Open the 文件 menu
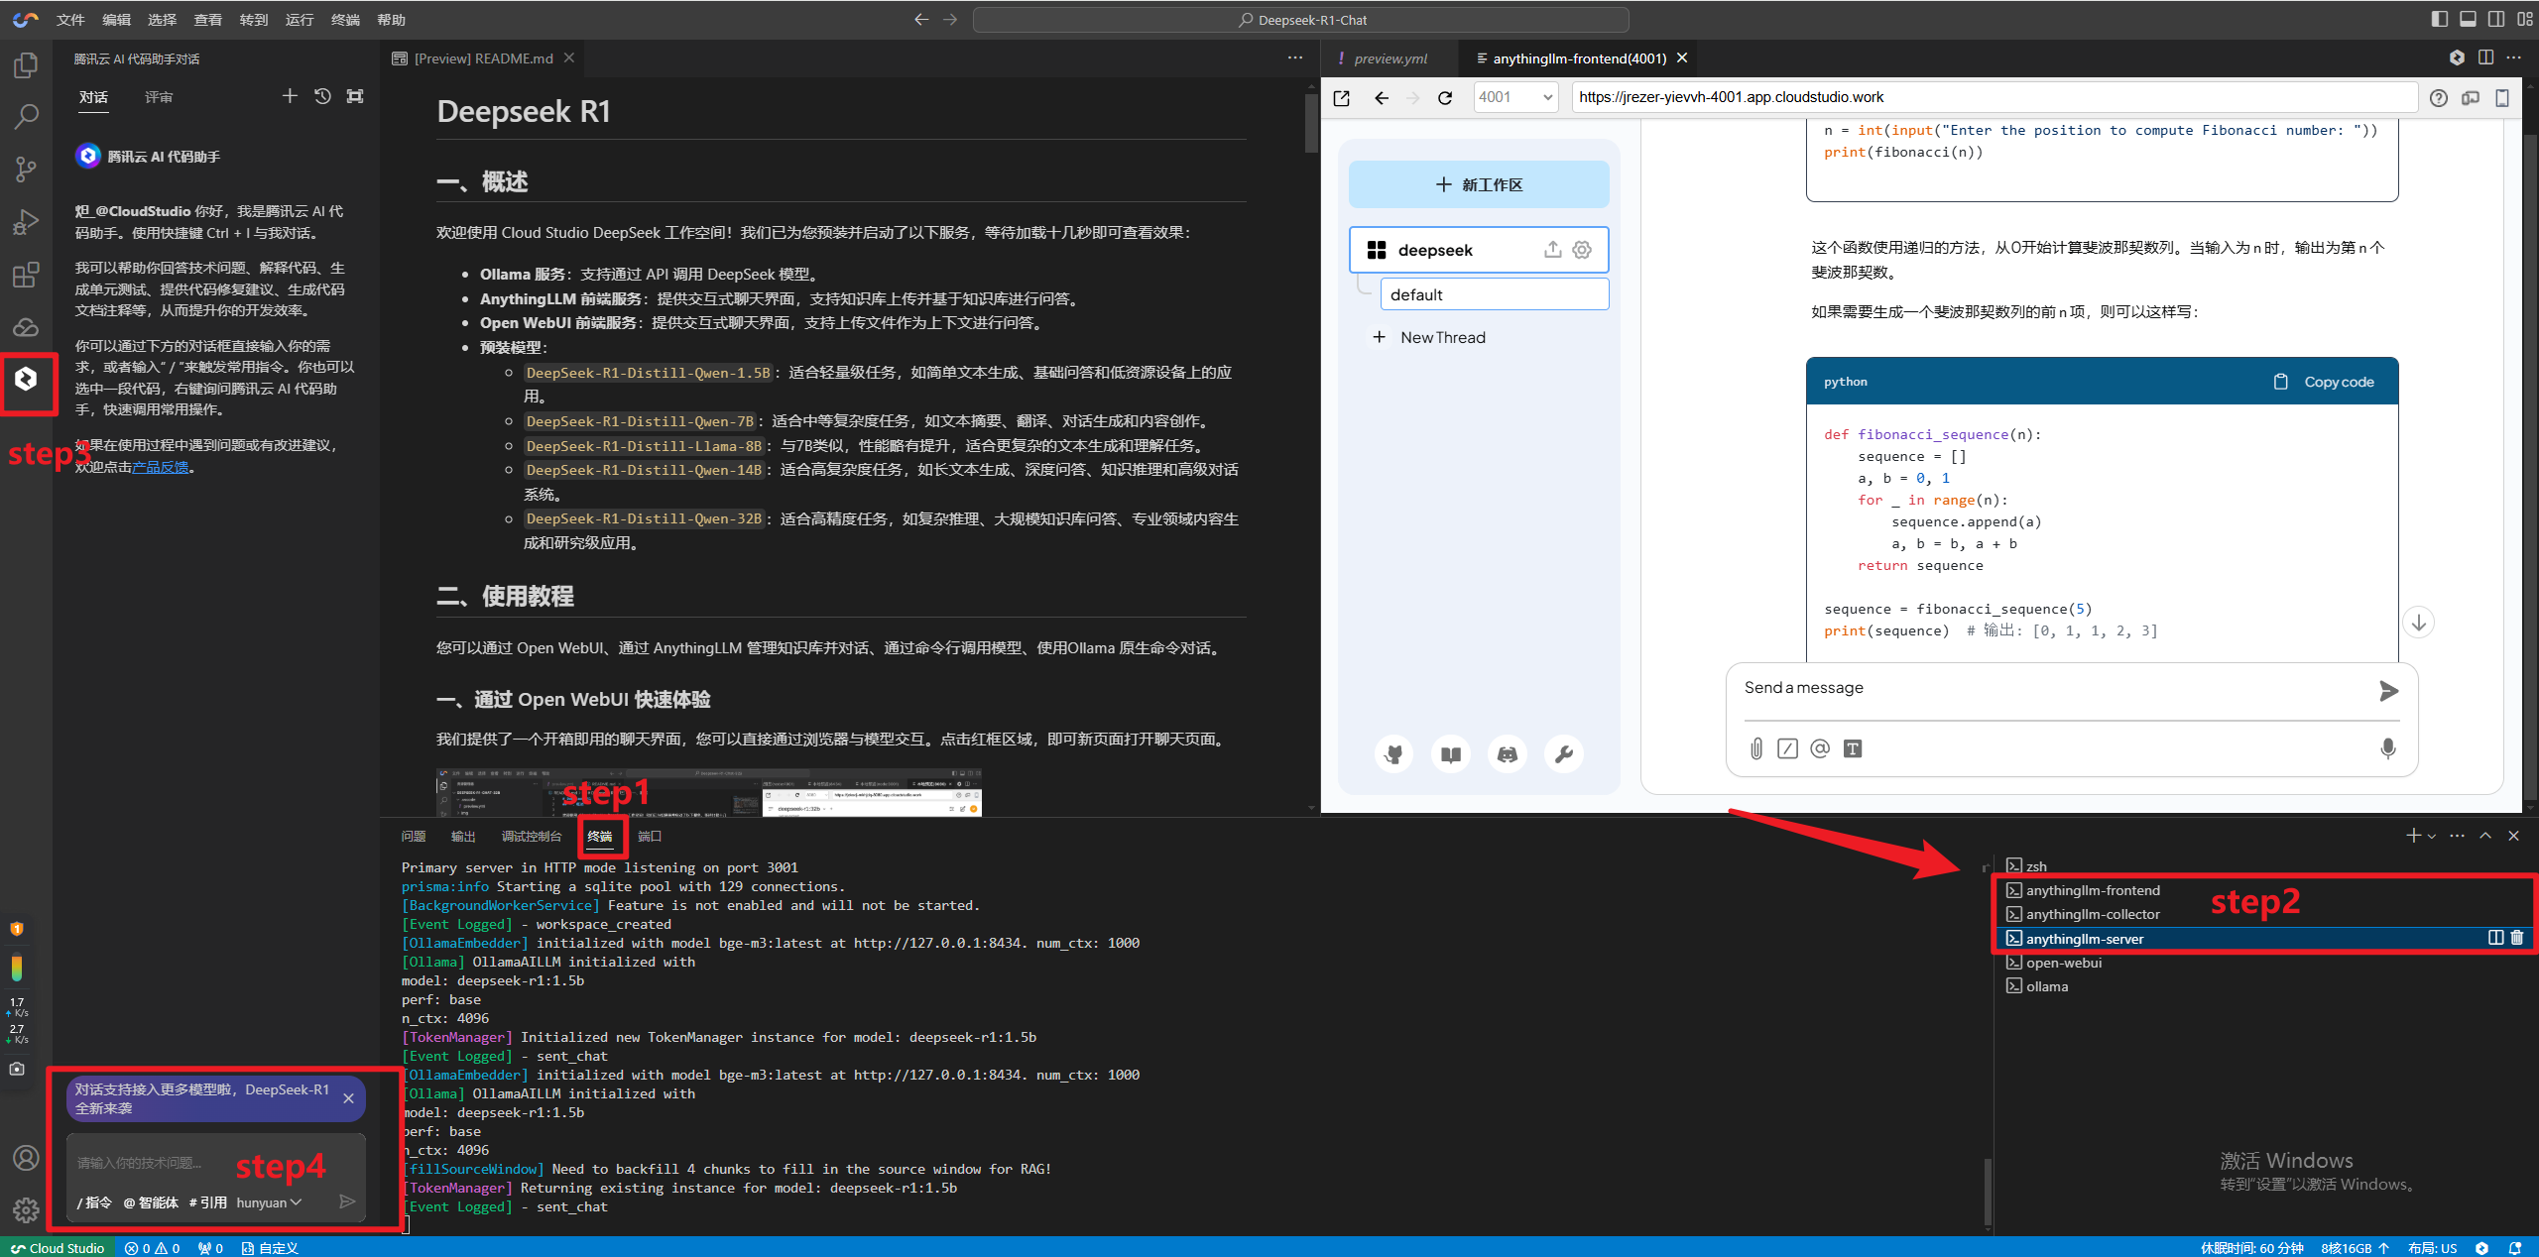Viewport: 2539px width, 1257px height. (x=70, y=20)
